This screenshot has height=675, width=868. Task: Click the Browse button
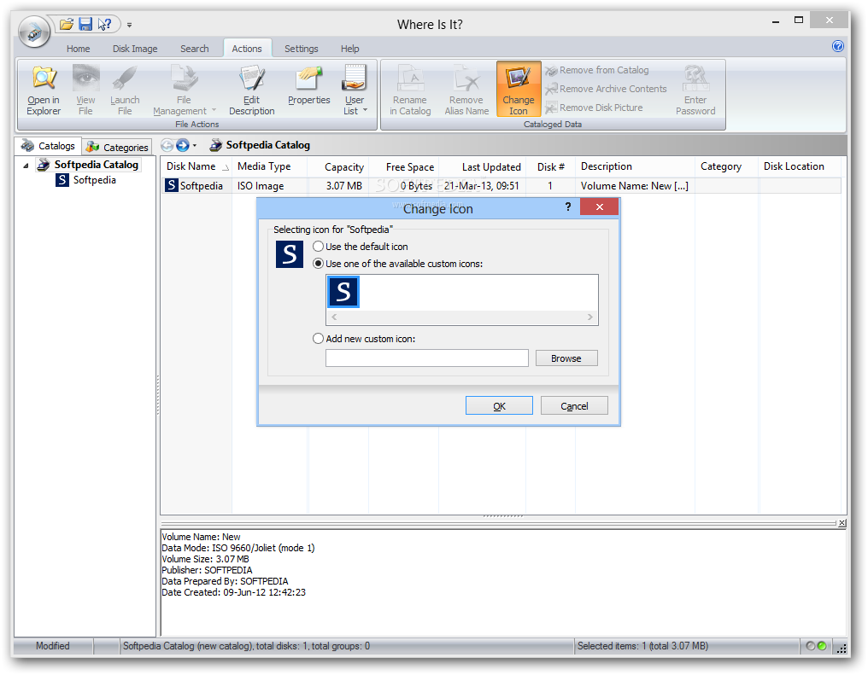(566, 358)
